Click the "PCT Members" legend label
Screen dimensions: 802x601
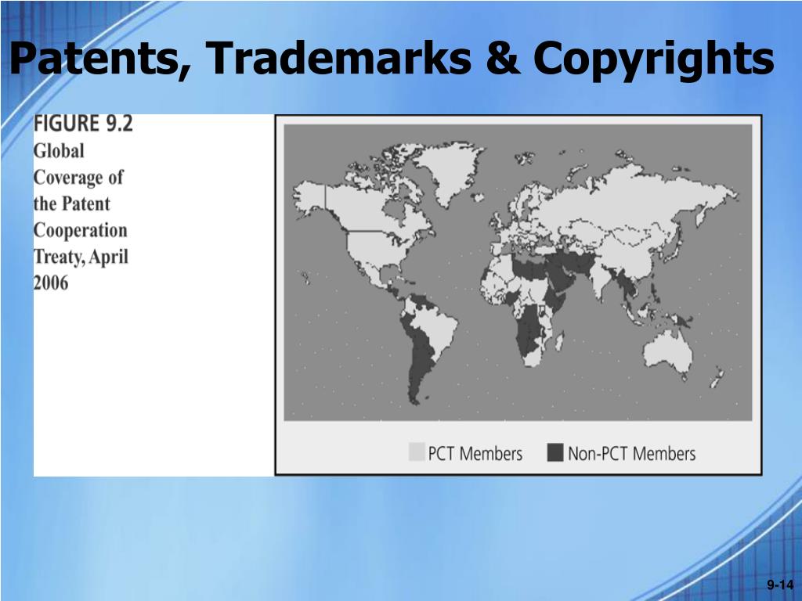coord(475,454)
